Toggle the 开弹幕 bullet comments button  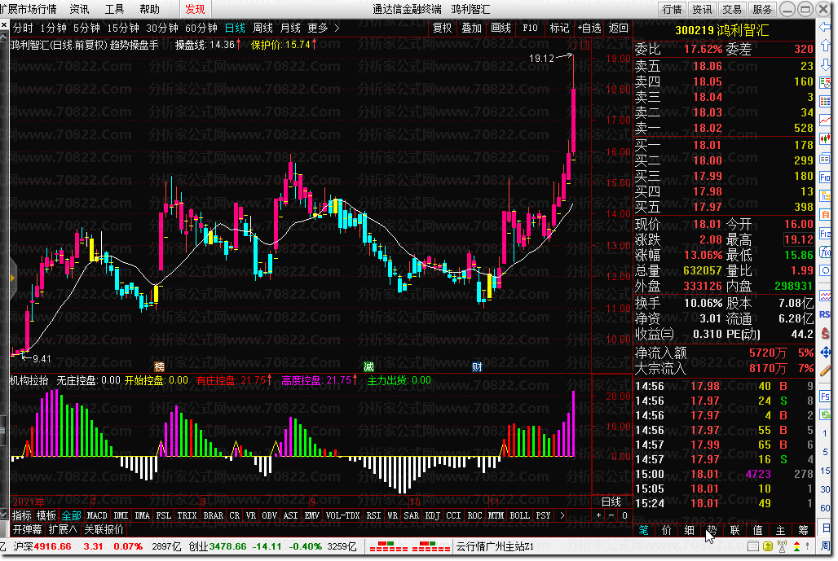click(28, 529)
